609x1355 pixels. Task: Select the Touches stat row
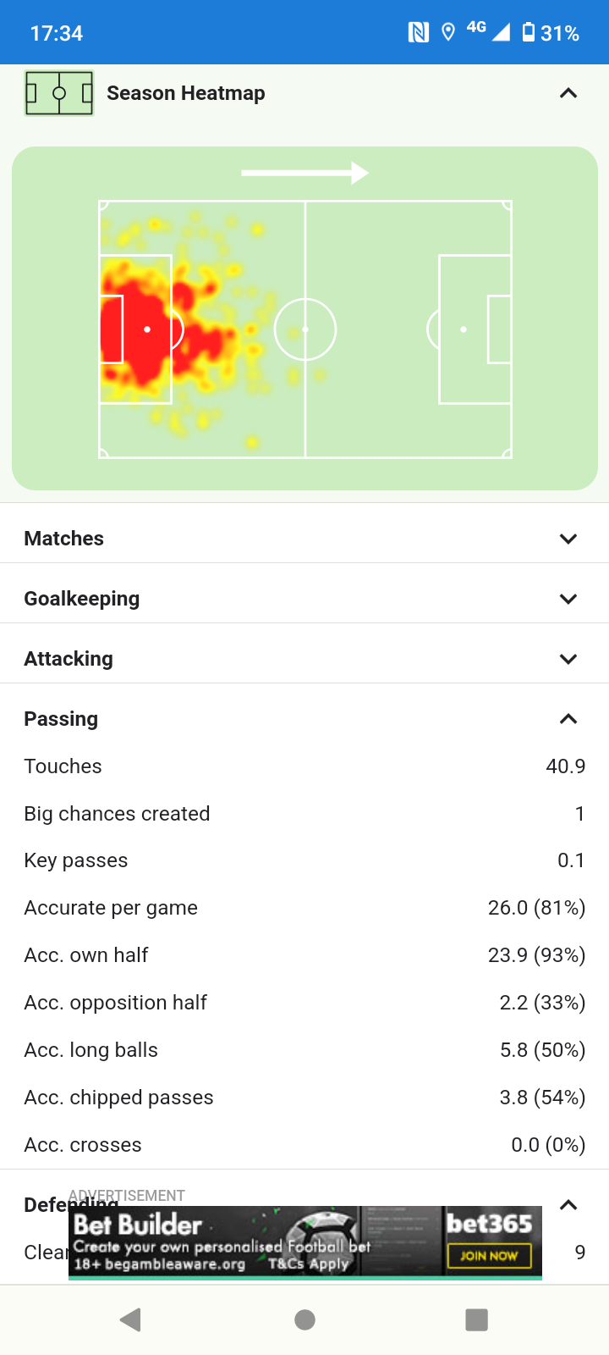(x=304, y=766)
